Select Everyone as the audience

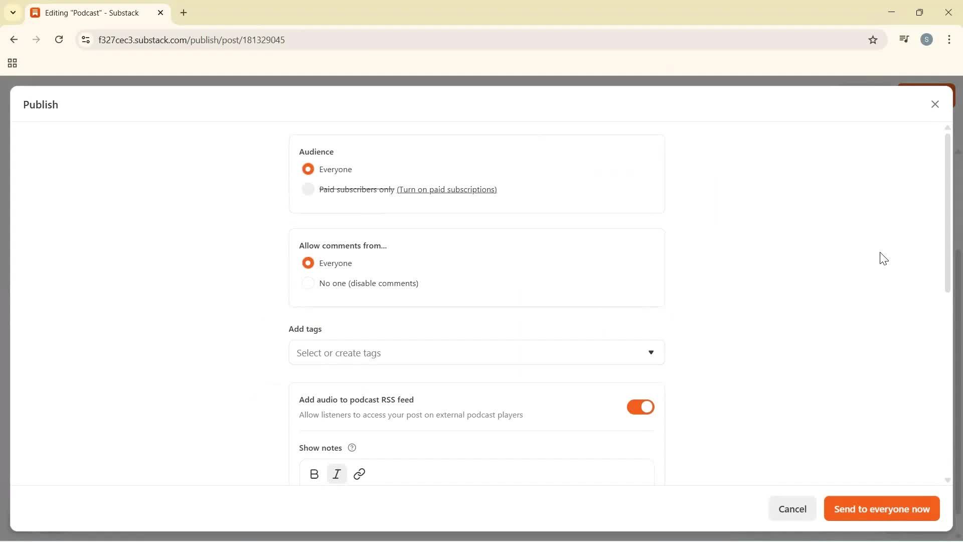pyautogui.click(x=308, y=169)
